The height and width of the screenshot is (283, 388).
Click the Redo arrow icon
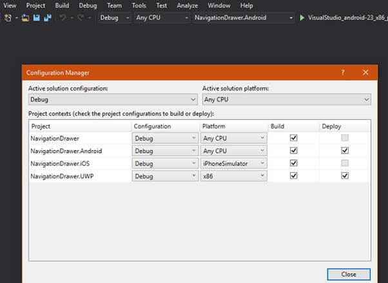pos(81,18)
